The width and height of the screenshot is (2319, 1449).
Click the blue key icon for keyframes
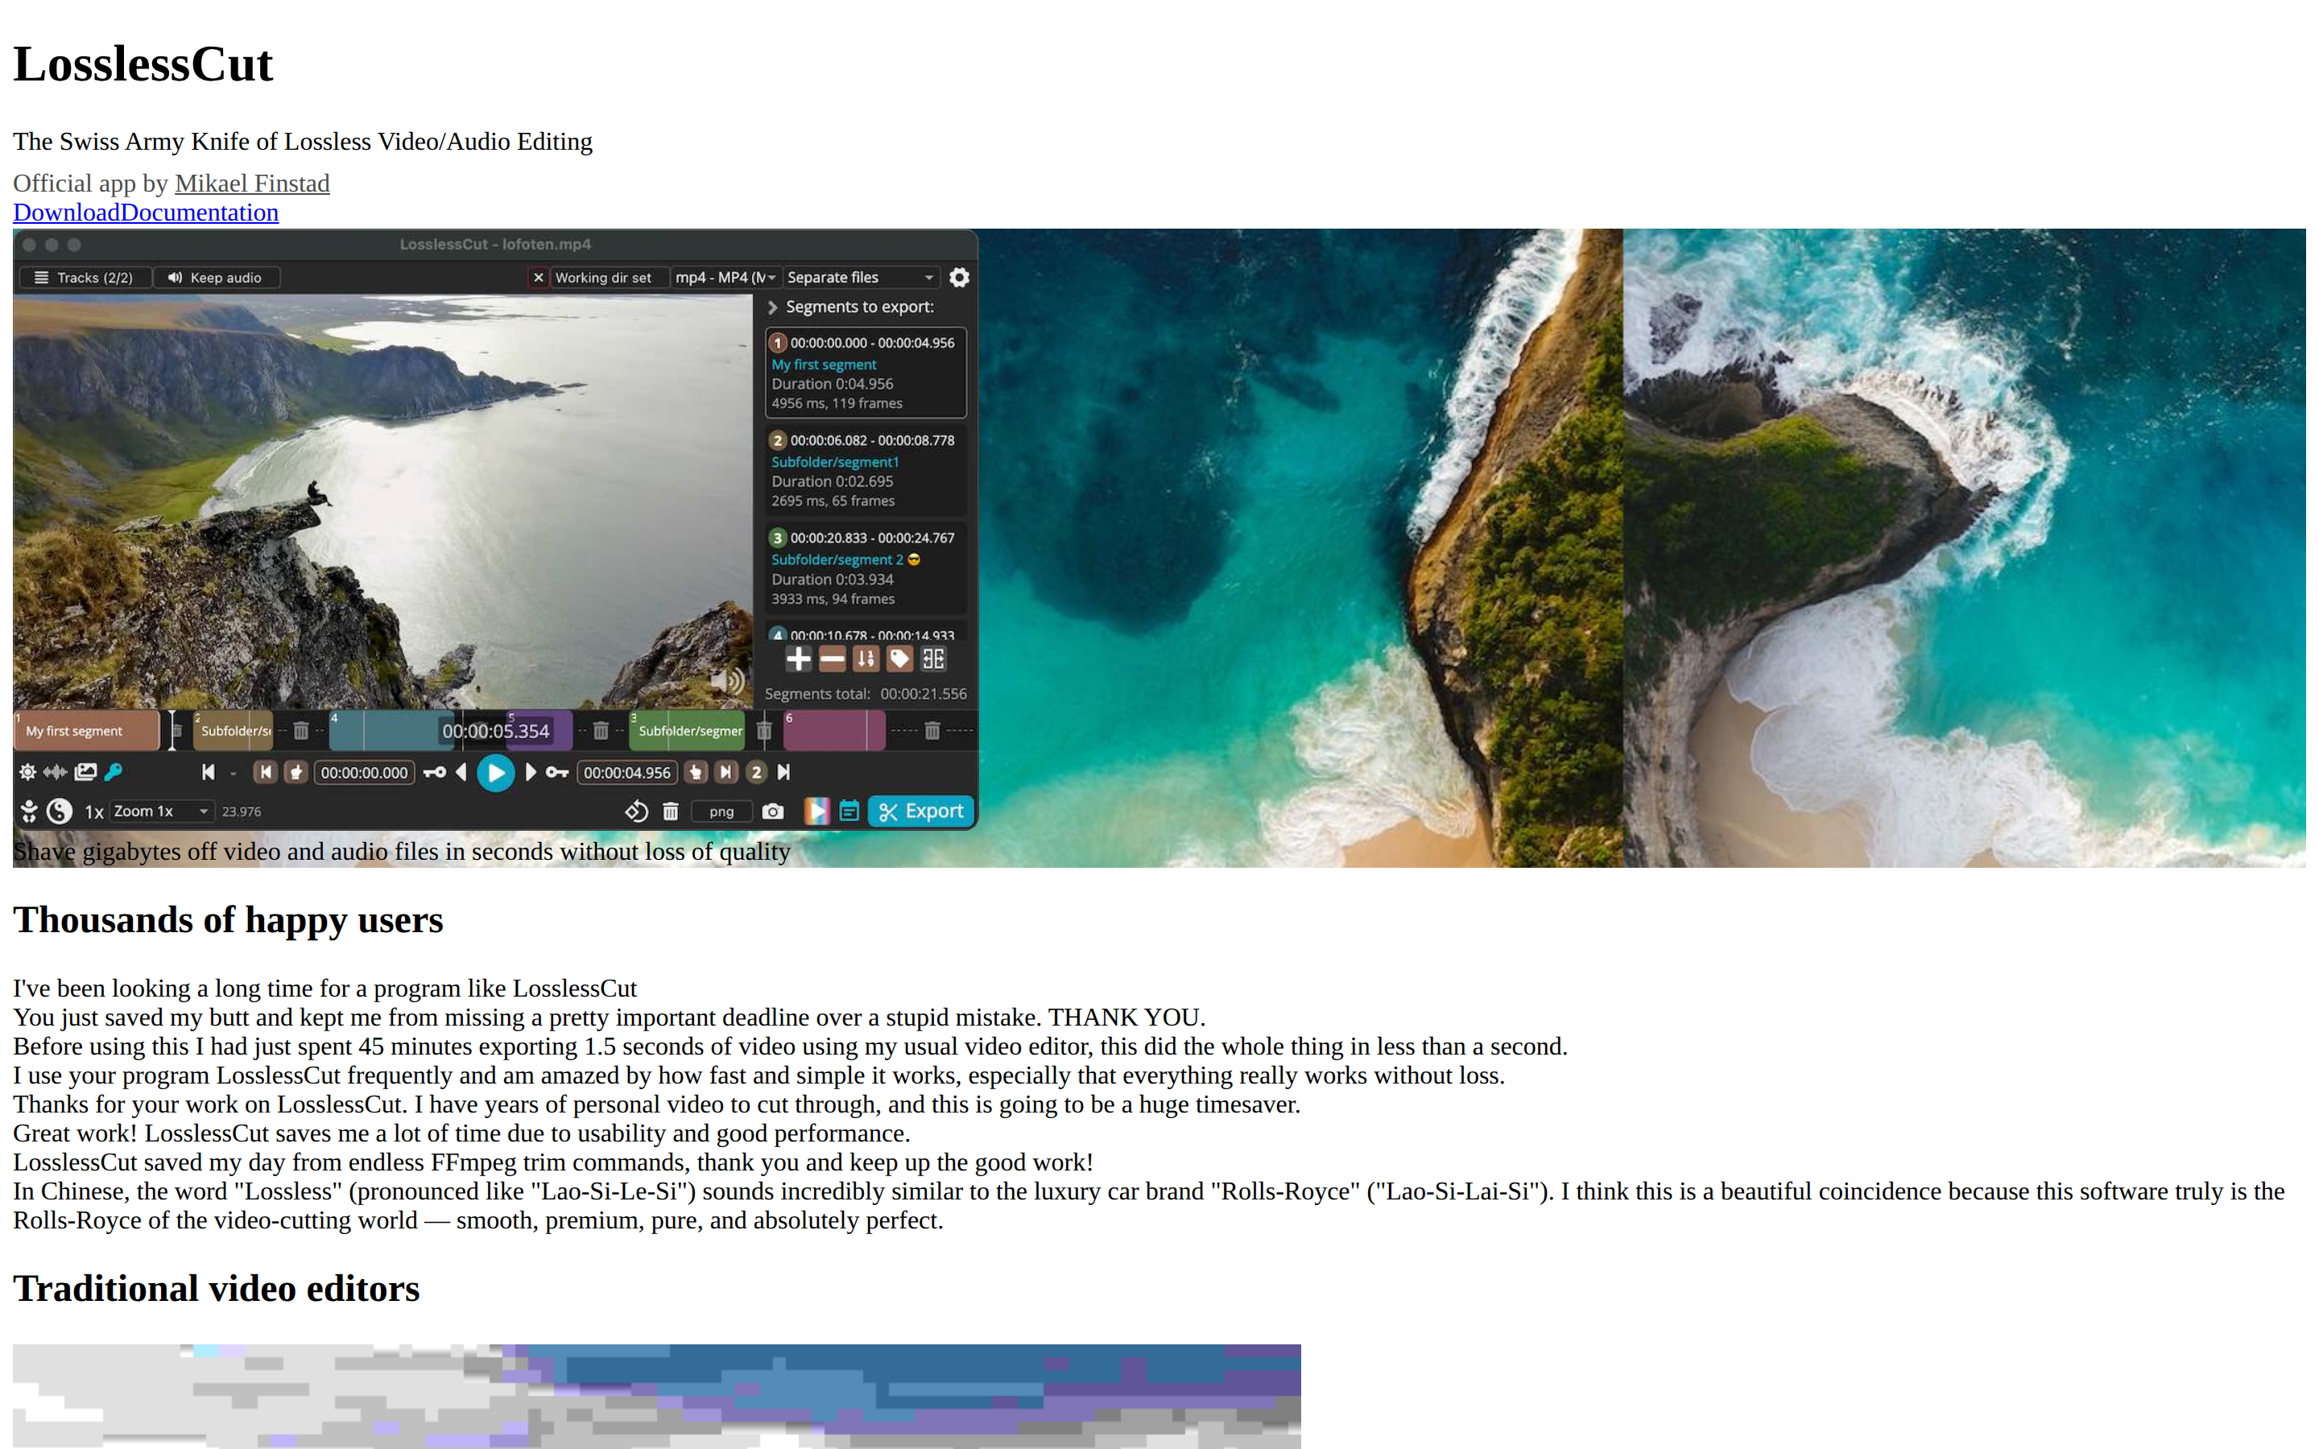pos(113,771)
